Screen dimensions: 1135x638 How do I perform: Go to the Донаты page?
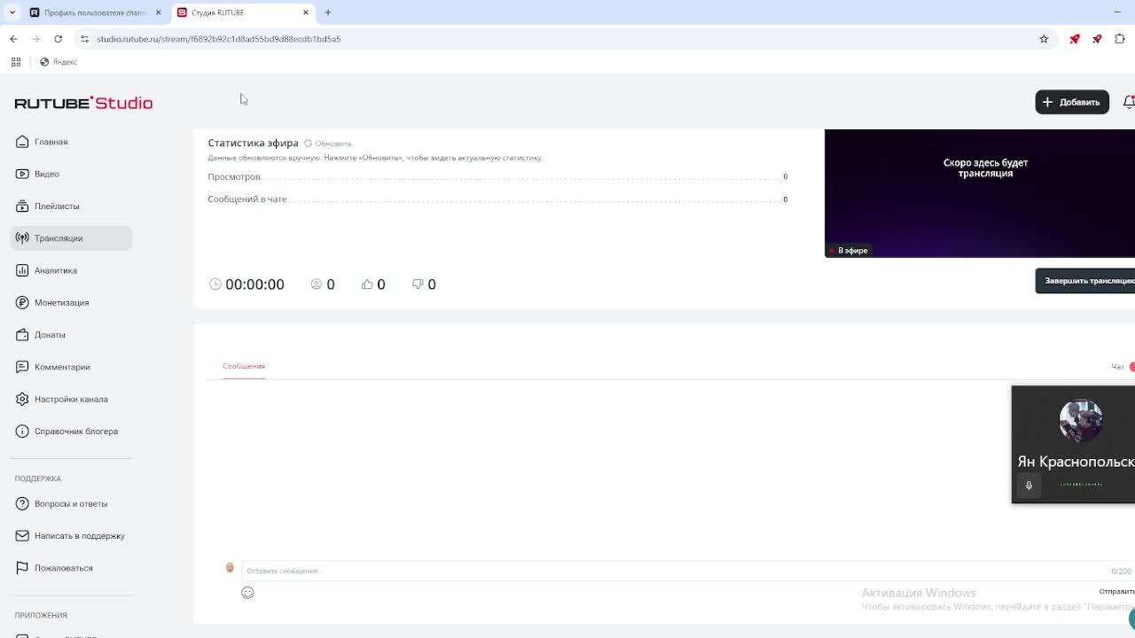[x=50, y=334]
